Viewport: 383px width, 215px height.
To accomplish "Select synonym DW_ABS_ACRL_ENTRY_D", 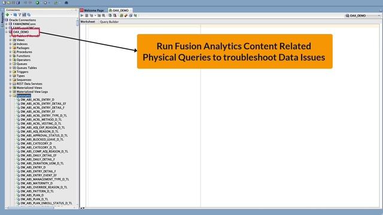I will coord(37,100).
